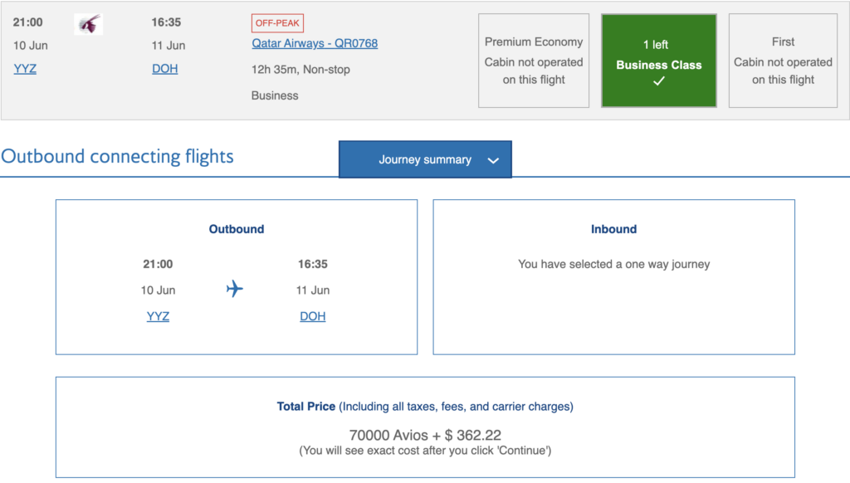
Task: Click the checkmark in Business Class box
Action: click(658, 81)
